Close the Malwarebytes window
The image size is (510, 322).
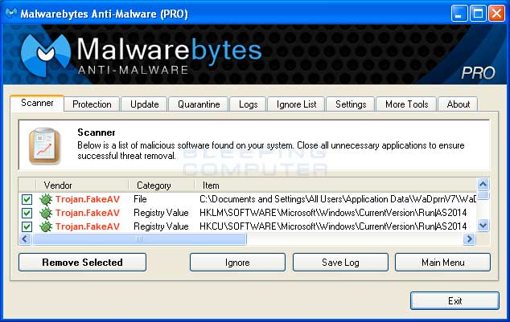coord(496,14)
